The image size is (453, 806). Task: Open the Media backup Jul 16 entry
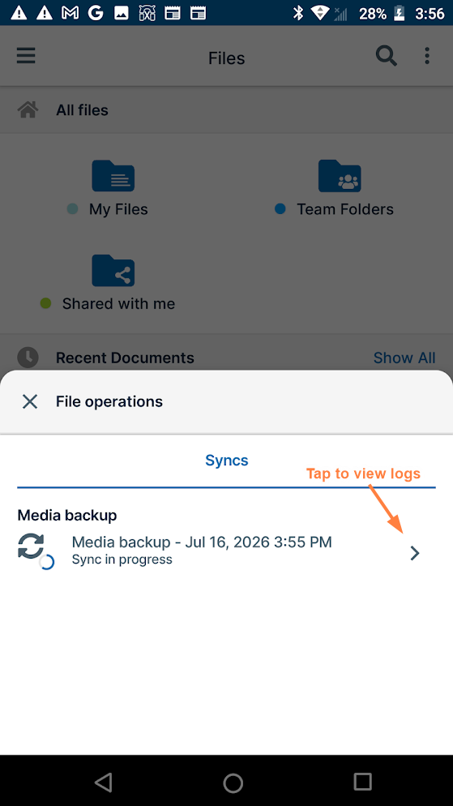pyautogui.click(x=227, y=551)
